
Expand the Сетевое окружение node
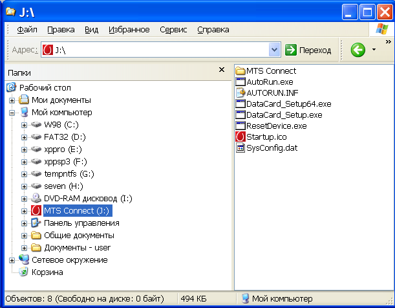click(12, 260)
